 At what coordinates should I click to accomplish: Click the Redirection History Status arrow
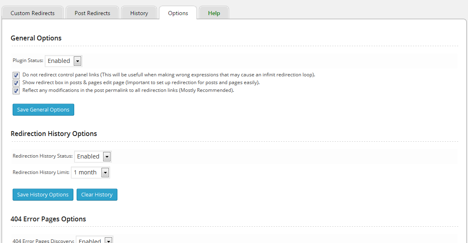pos(107,157)
